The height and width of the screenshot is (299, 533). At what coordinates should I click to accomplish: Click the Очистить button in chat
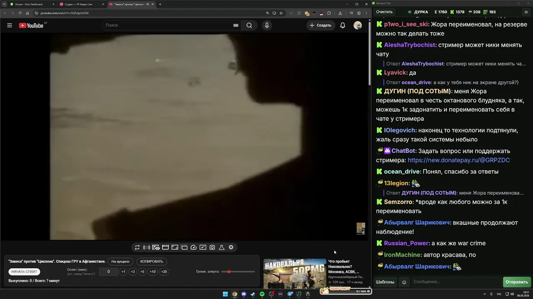[384, 12]
